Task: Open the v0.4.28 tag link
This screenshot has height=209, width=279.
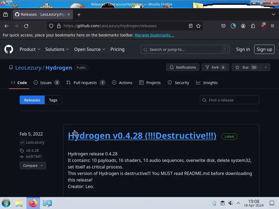Action: pyautogui.click(x=32, y=150)
